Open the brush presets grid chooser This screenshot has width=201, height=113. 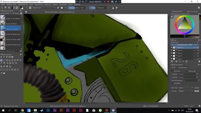point(30,8)
